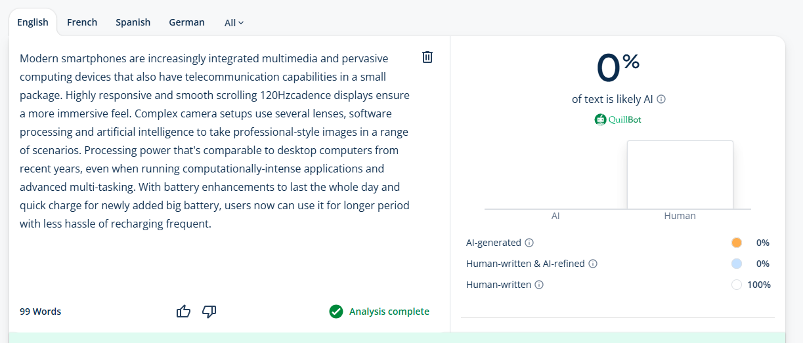Viewport: 803px width, 343px height.
Task: Click the Human bar in the chart
Action: pyautogui.click(x=680, y=175)
